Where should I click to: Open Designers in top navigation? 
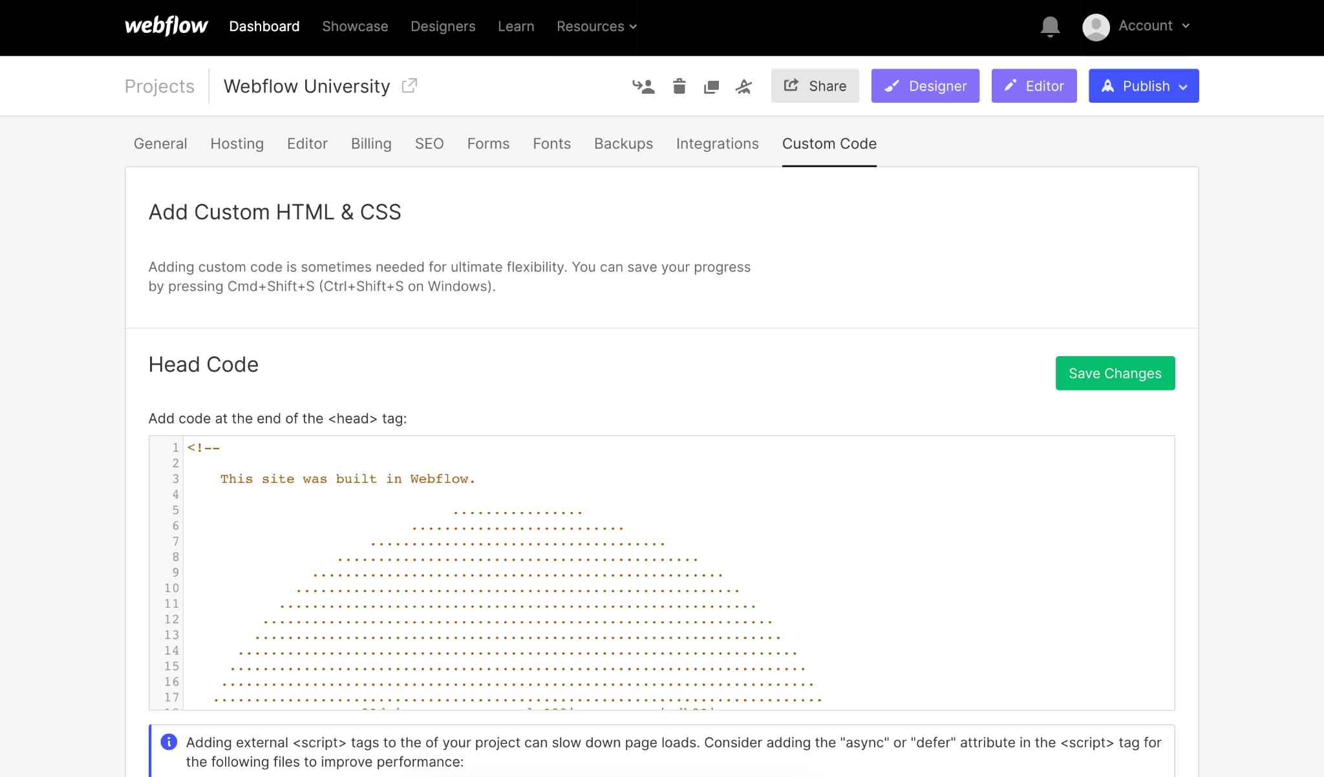(443, 27)
